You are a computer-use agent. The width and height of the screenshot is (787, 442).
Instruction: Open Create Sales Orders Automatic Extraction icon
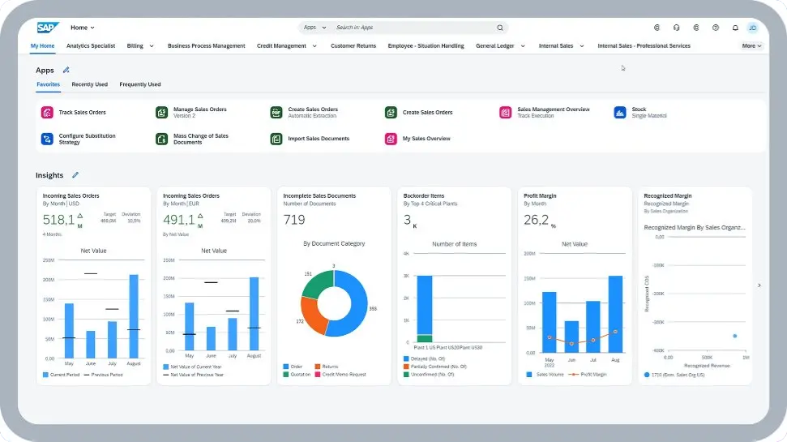[x=276, y=113]
